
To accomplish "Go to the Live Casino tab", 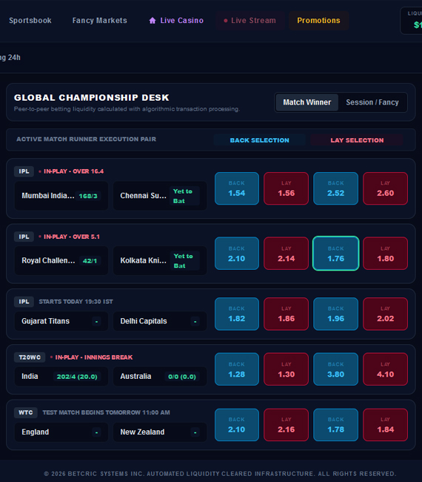I will pyautogui.click(x=176, y=21).
